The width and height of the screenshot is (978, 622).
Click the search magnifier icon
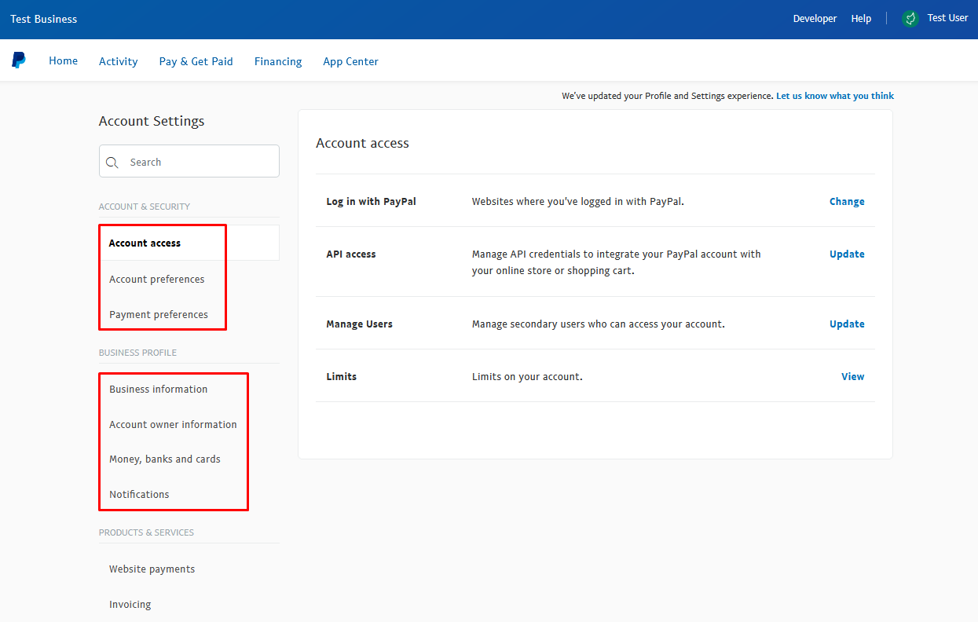tap(112, 163)
